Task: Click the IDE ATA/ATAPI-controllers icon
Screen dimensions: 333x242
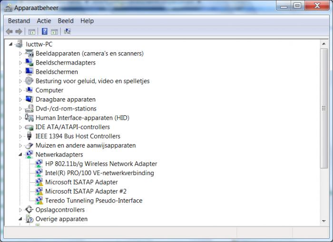Action: pos(29,127)
